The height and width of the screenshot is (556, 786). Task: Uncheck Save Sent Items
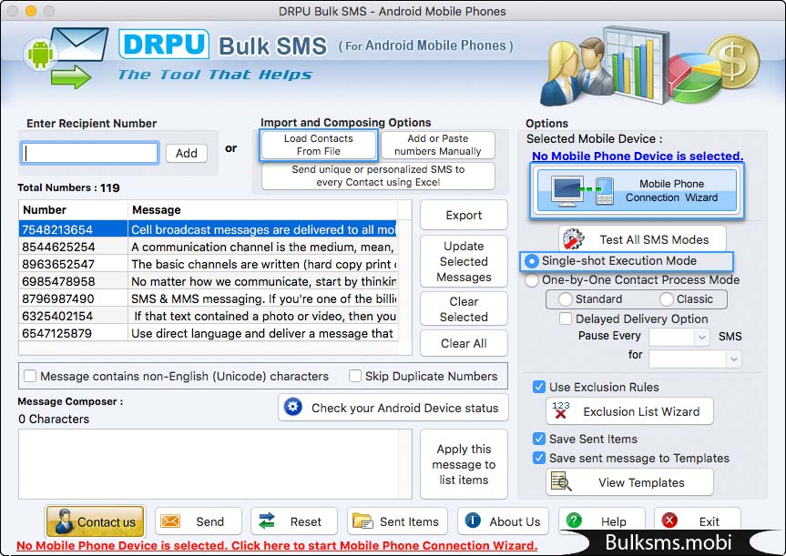[539, 439]
